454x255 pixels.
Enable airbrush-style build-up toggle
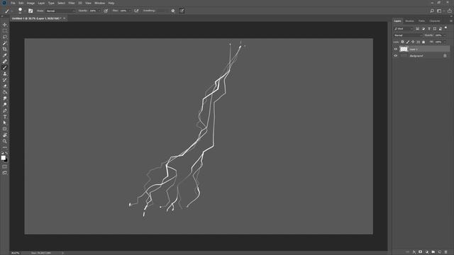136,11
